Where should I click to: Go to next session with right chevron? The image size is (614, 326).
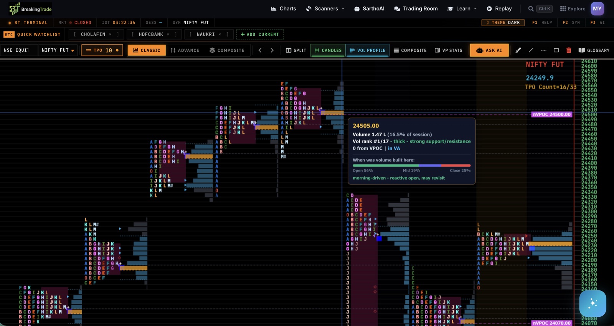[272, 50]
